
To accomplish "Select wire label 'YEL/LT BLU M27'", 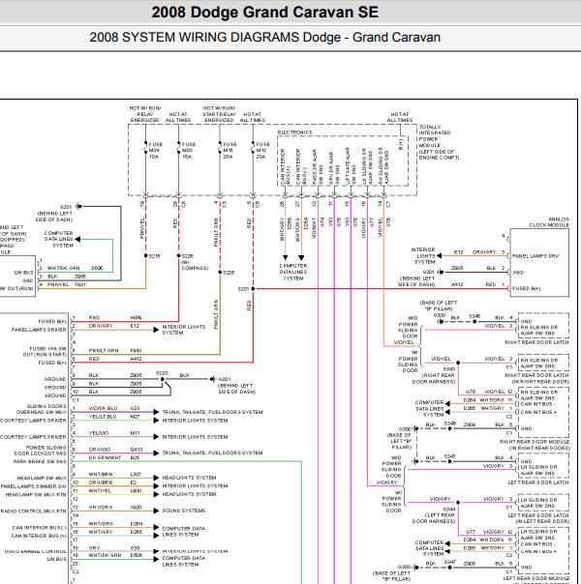I will [x=114, y=417].
